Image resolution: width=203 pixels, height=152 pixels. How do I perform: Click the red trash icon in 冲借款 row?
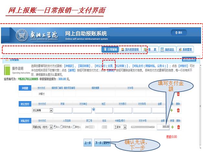pyautogui.click(x=178, y=94)
